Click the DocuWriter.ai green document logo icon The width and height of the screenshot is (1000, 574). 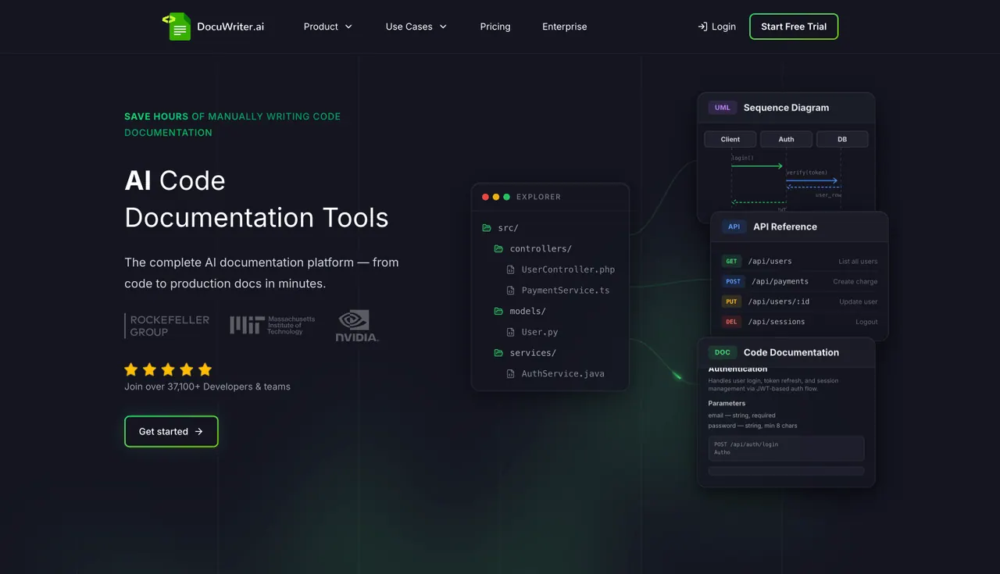[177, 27]
